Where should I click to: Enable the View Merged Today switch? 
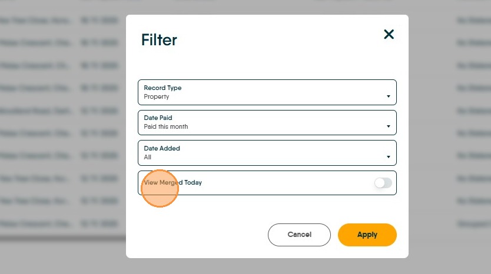point(383,183)
